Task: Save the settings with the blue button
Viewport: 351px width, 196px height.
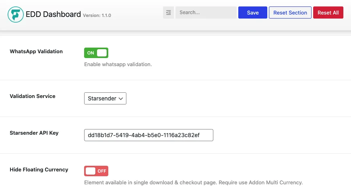Action: 252,13
